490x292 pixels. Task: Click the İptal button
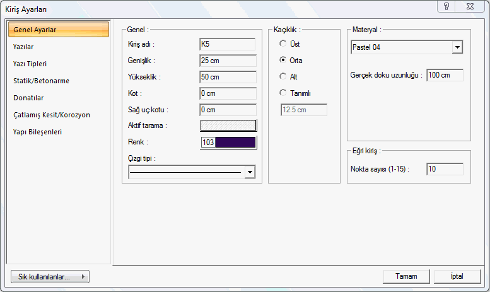coord(457,276)
